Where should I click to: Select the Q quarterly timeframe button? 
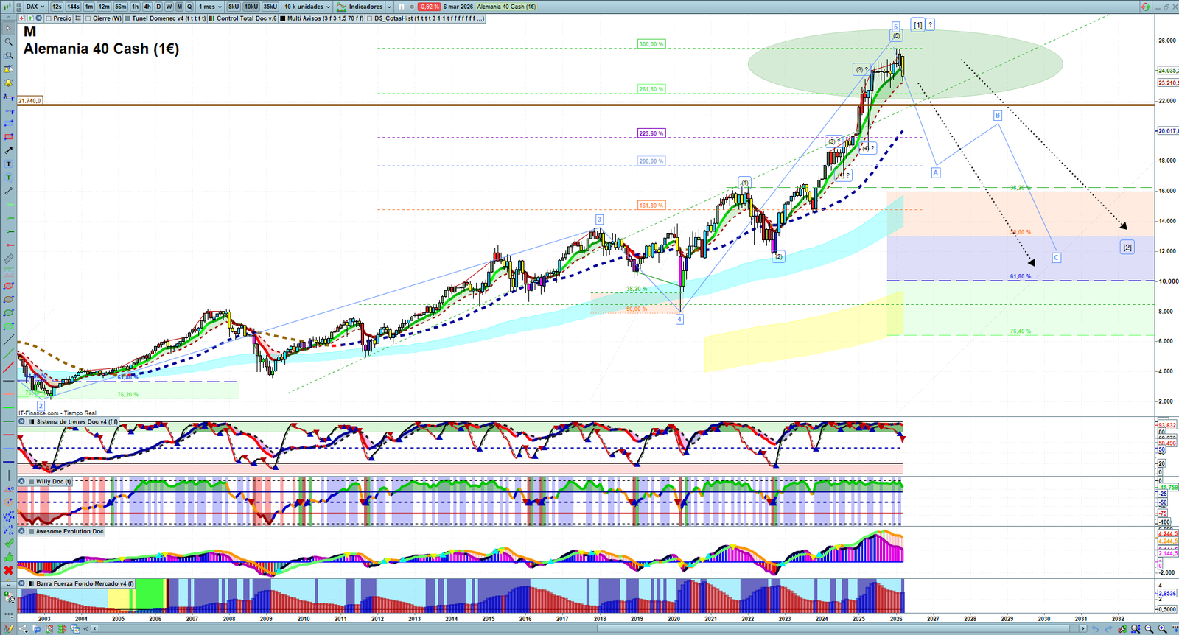(189, 7)
